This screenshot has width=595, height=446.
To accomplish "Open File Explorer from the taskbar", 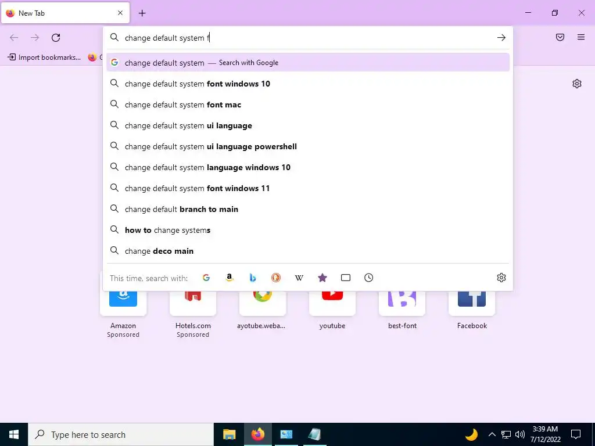I will [229, 434].
